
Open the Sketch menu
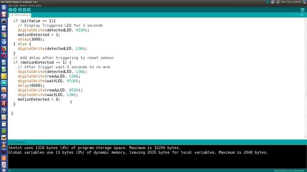click(x=24, y=6)
